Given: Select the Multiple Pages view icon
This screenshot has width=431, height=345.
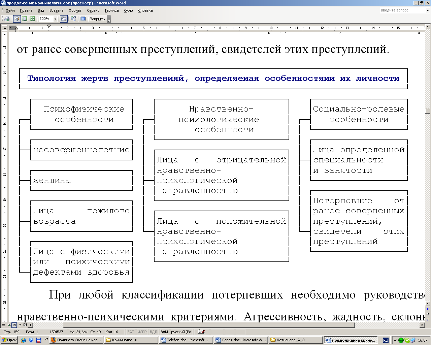Looking at the screenshot, I should 32,19.
